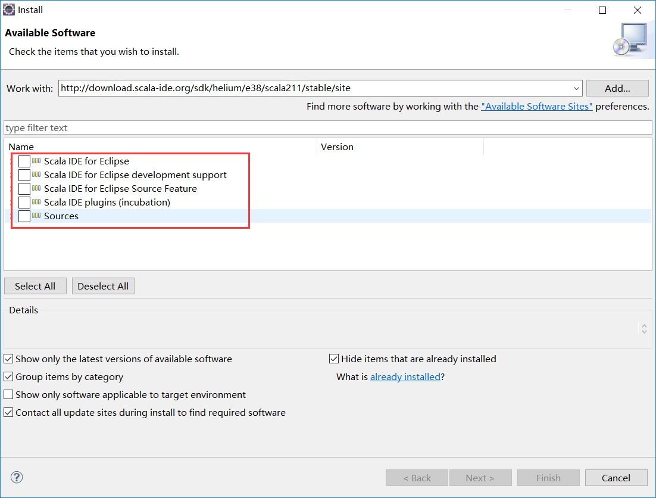Viewport: 656px width, 498px height.
Task: Click the Finish button
Action: 548,478
